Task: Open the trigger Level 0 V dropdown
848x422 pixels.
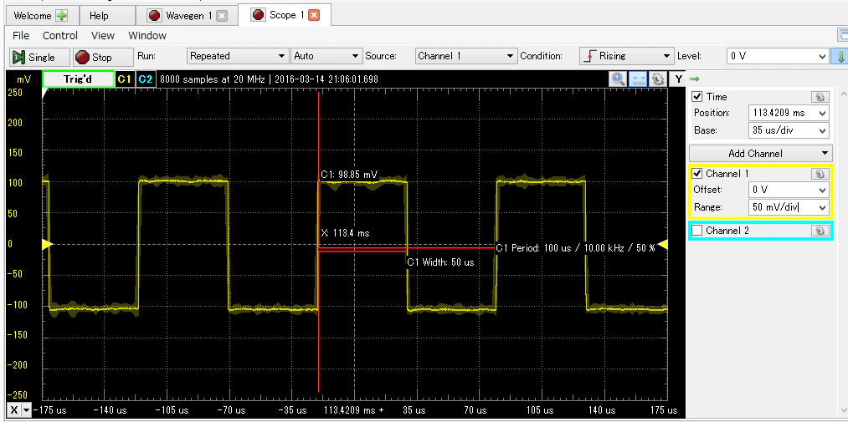Action: click(778, 56)
